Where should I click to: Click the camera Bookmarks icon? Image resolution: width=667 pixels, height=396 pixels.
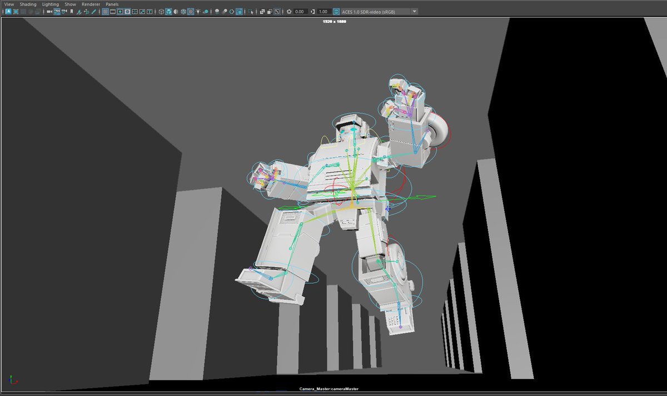pyautogui.click(x=71, y=11)
